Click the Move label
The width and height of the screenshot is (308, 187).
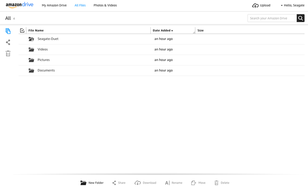pos(202,183)
